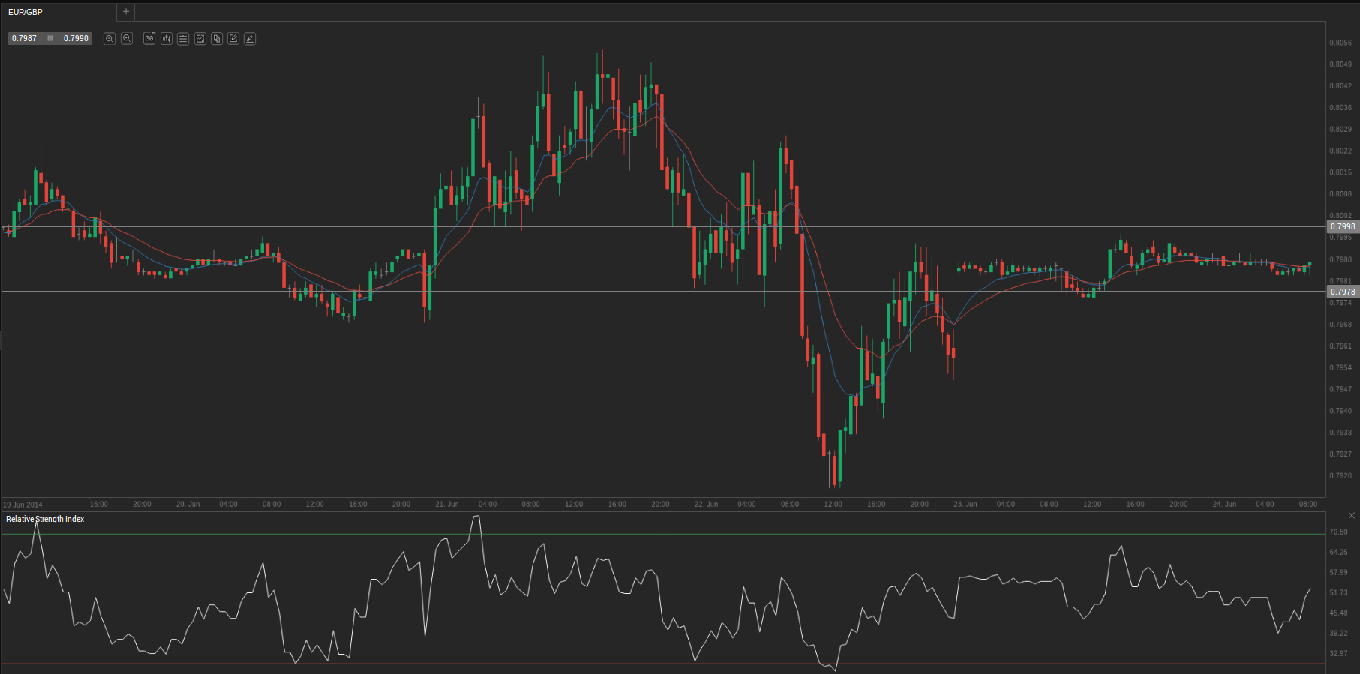Close the Relative Strength Index panel

click(1352, 516)
